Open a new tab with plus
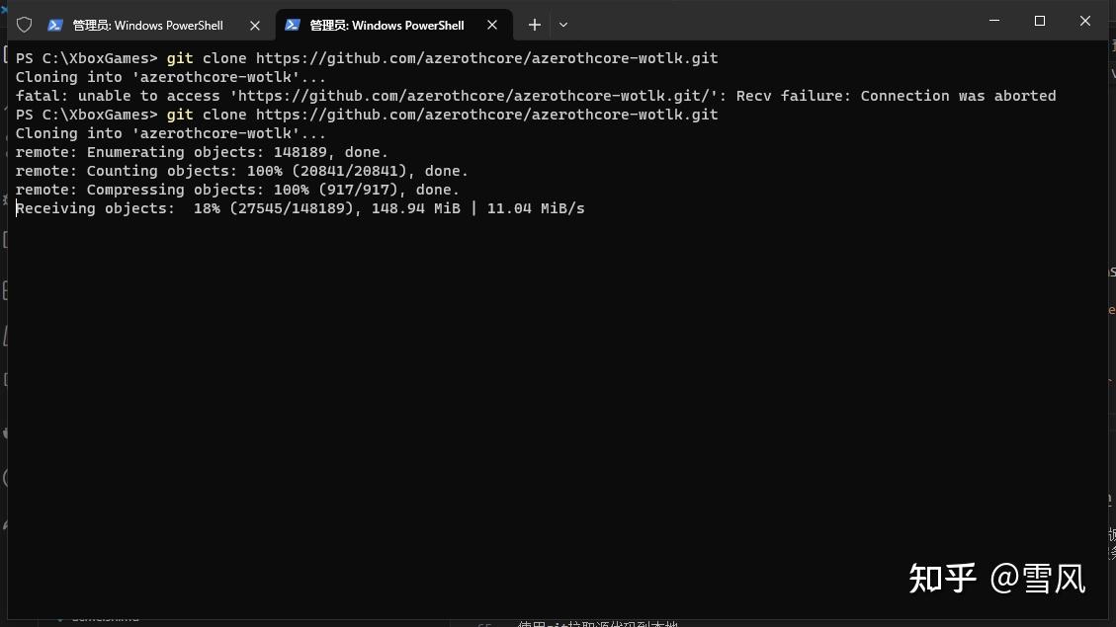The width and height of the screenshot is (1116, 627). pyautogui.click(x=535, y=25)
